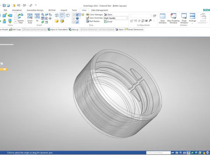Image resolution: width=210 pixels, height=158 pixels.
Task: Click the Rotate icon beside the zoom magnifier
Action: click(46, 14)
